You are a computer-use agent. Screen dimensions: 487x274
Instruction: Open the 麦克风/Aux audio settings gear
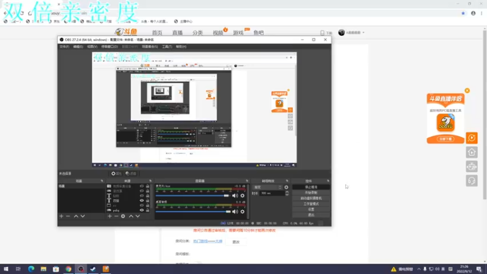(242, 195)
